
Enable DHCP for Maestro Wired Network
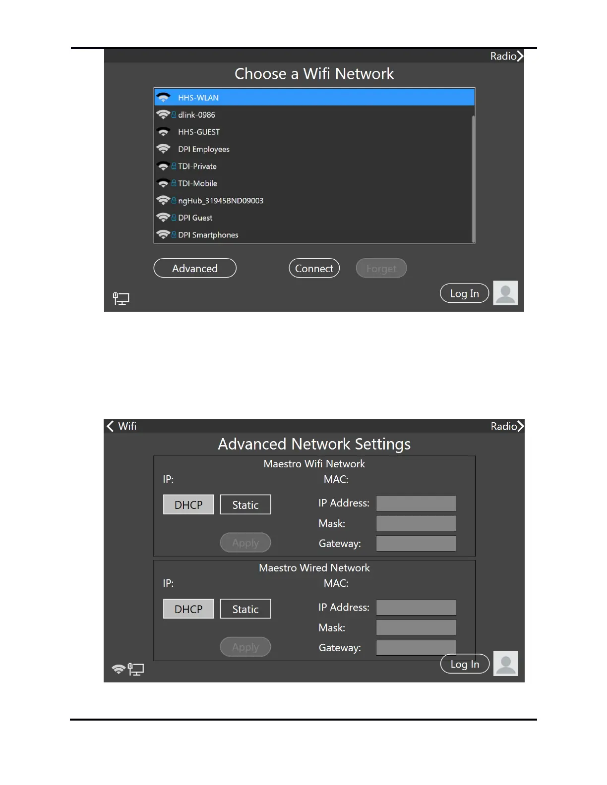pyautogui.click(x=188, y=609)
